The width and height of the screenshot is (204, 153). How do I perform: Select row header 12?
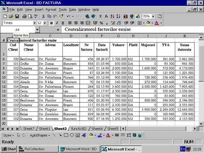pos(4,86)
